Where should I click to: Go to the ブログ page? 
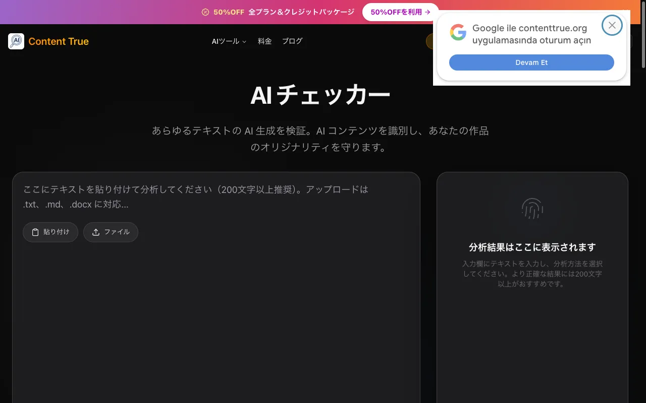click(292, 41)
